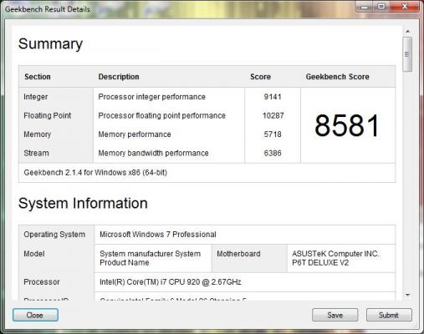Maximize the Geekbench Result Details window
This screenshot has width=424, height=334.
click(x=381, y=7)
